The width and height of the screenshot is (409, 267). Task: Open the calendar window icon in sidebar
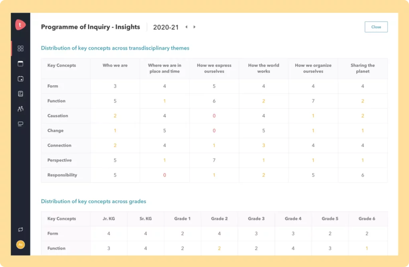(21, 64)
